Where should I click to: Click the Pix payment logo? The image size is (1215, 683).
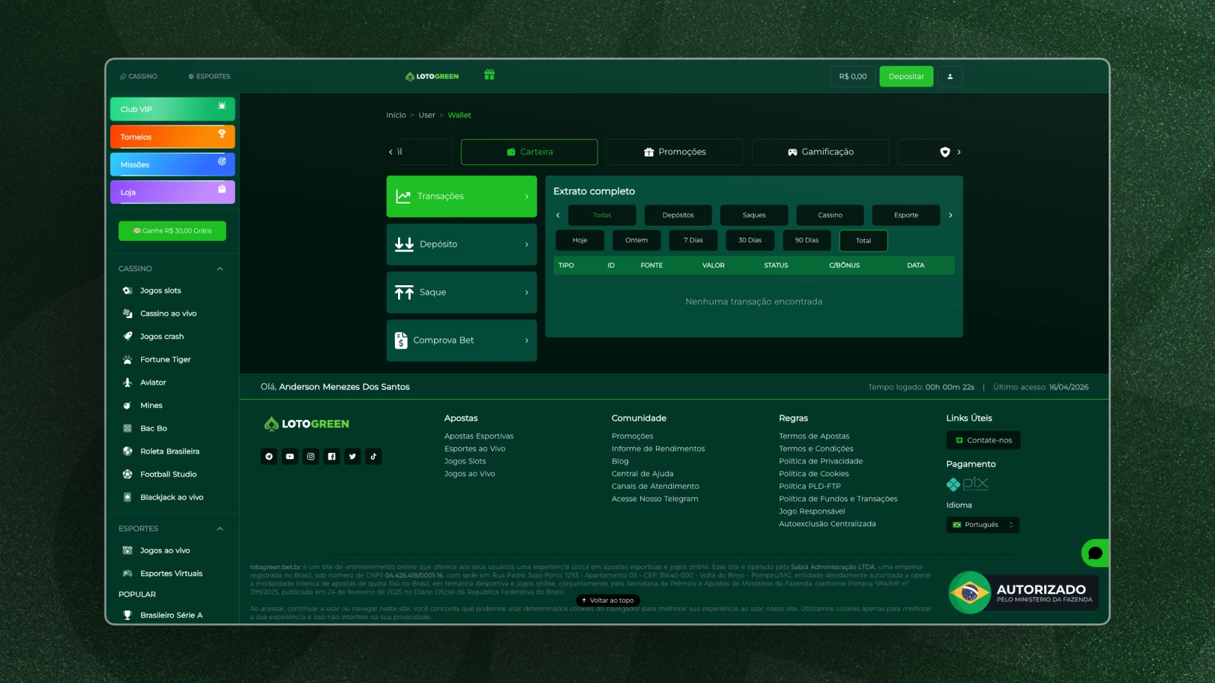(x=968, y=484)
